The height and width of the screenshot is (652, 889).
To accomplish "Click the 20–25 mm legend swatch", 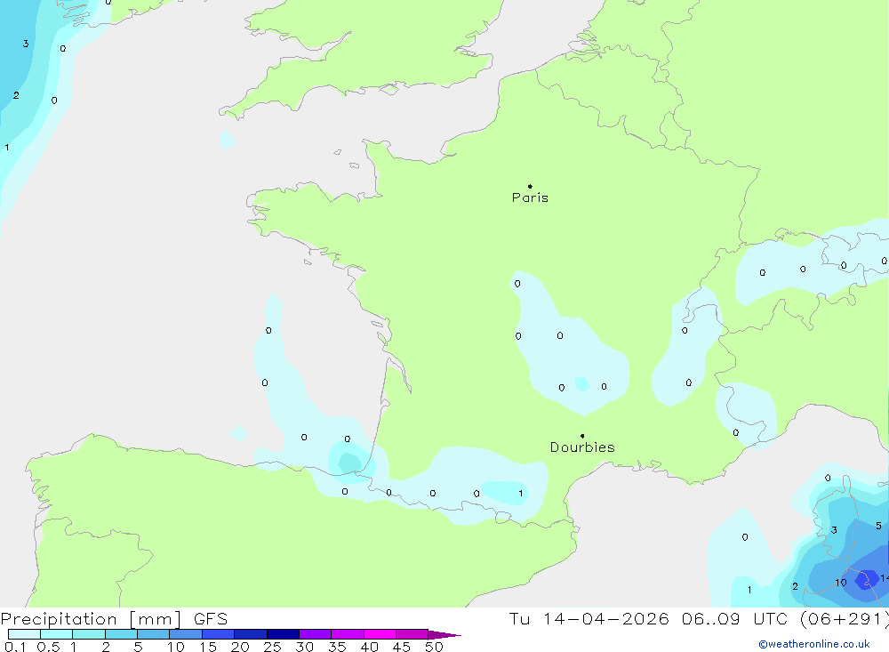I will [251, 634].
